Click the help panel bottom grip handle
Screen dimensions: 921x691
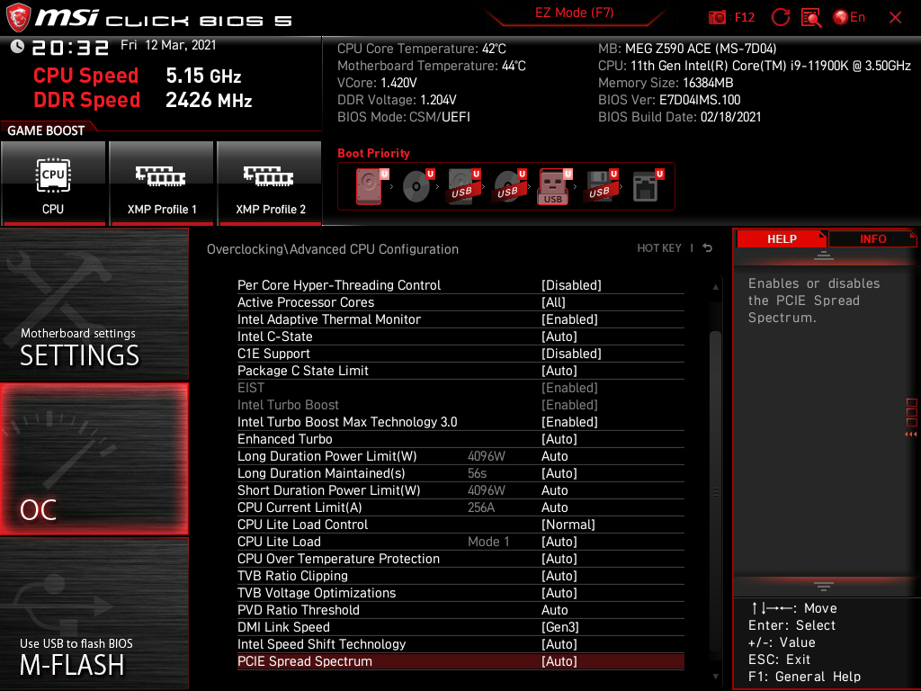tap(824, 586)
